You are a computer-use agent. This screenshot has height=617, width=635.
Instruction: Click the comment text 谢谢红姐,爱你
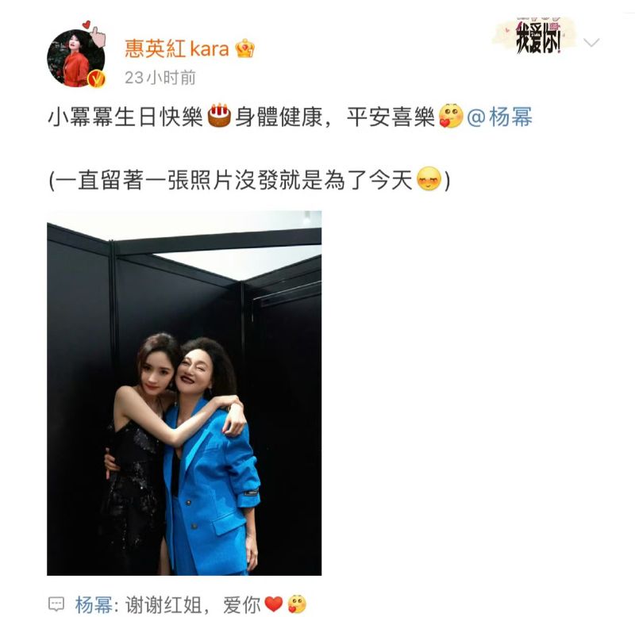pos(193,605)
